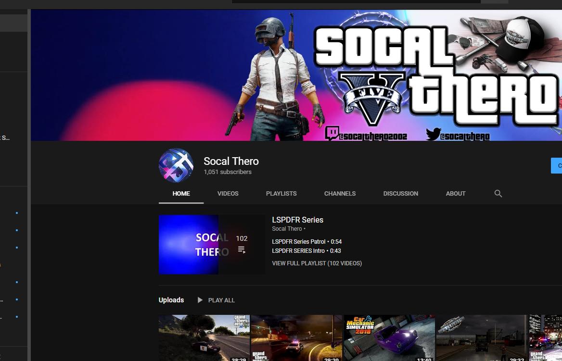Open the Car Mechanic Simulator 2018 thumbnail

click(389, 338)
